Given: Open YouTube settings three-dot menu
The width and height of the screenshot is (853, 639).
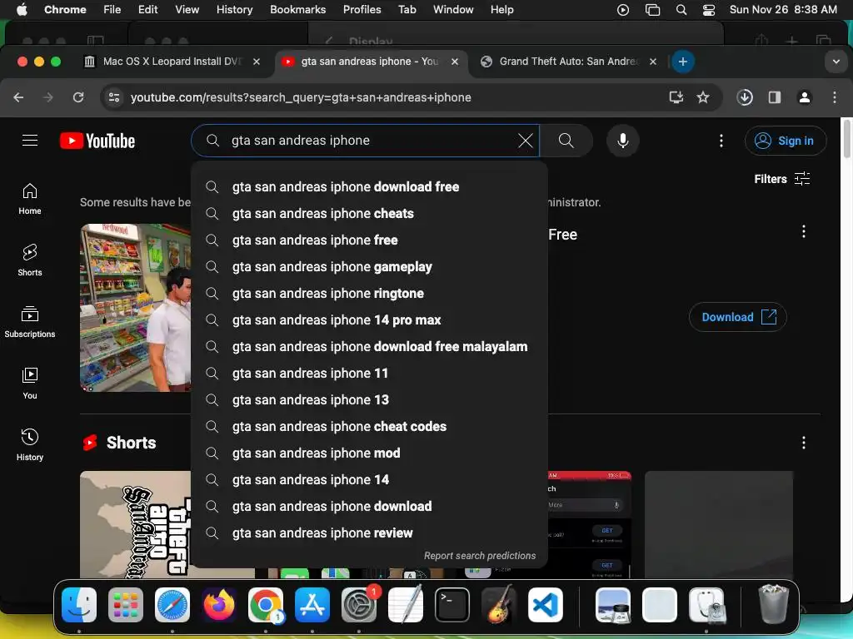Looking at the screenshot, I should (x=721, y=141).
